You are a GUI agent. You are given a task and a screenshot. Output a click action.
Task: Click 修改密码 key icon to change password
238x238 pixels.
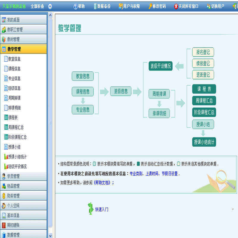point(150,6)
